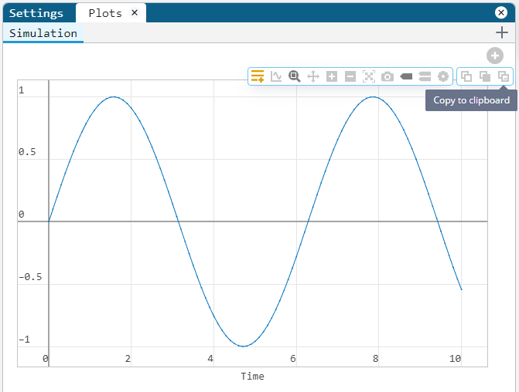Select the pan arrows tool

pyautogui.click(x=313, y=76)
